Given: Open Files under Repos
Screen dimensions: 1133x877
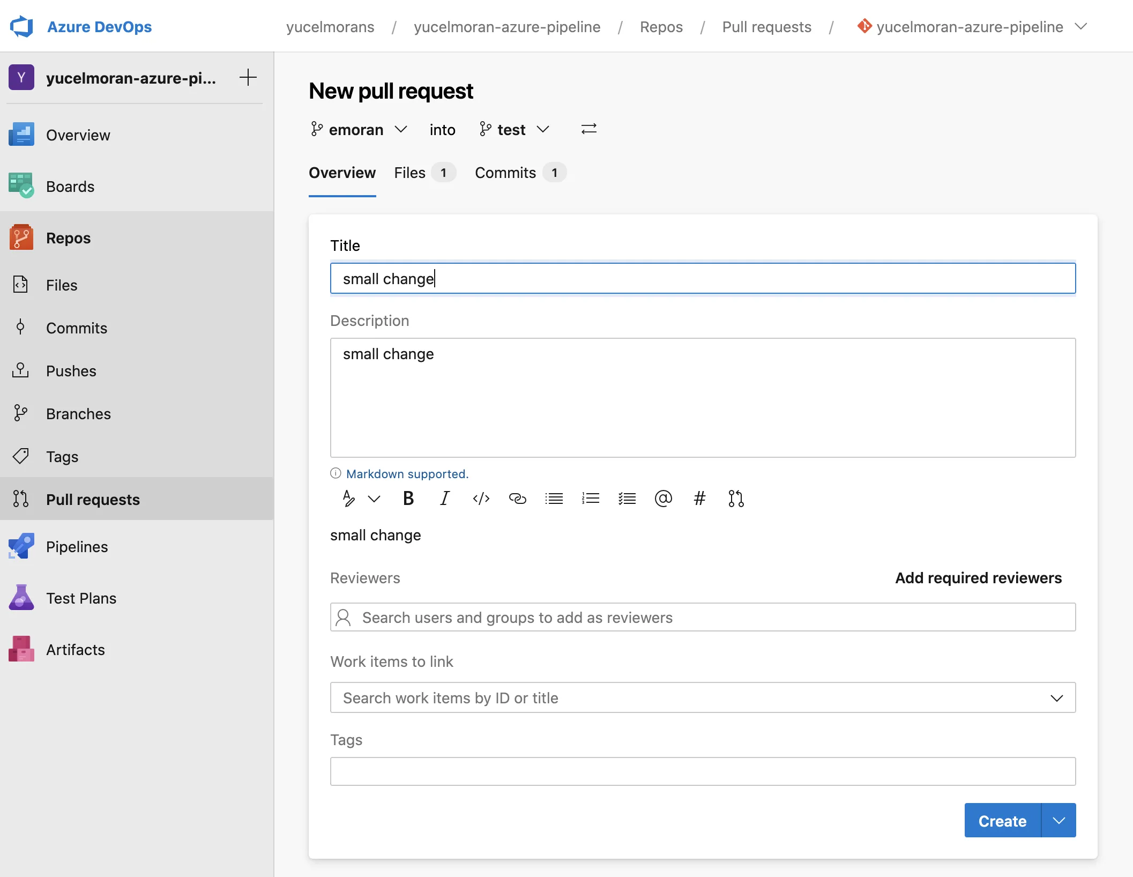Looking at the screenshot, I should click(62, 285).
